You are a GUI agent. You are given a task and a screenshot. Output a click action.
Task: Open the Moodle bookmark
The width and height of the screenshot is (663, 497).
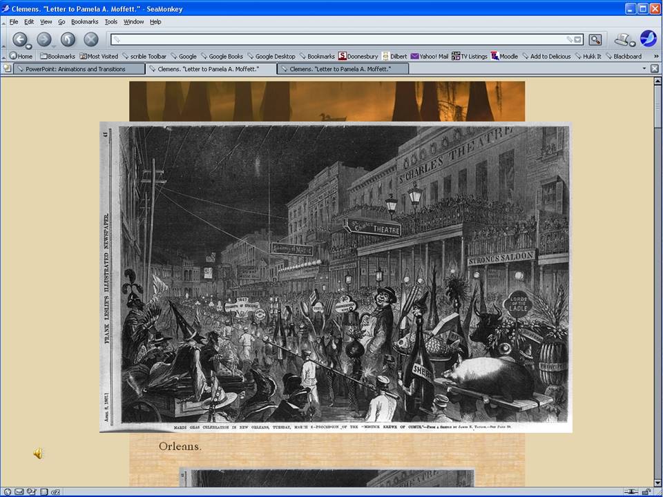(x=504, y=56)
